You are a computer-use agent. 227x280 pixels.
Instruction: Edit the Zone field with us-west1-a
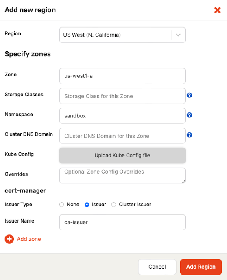122,76
